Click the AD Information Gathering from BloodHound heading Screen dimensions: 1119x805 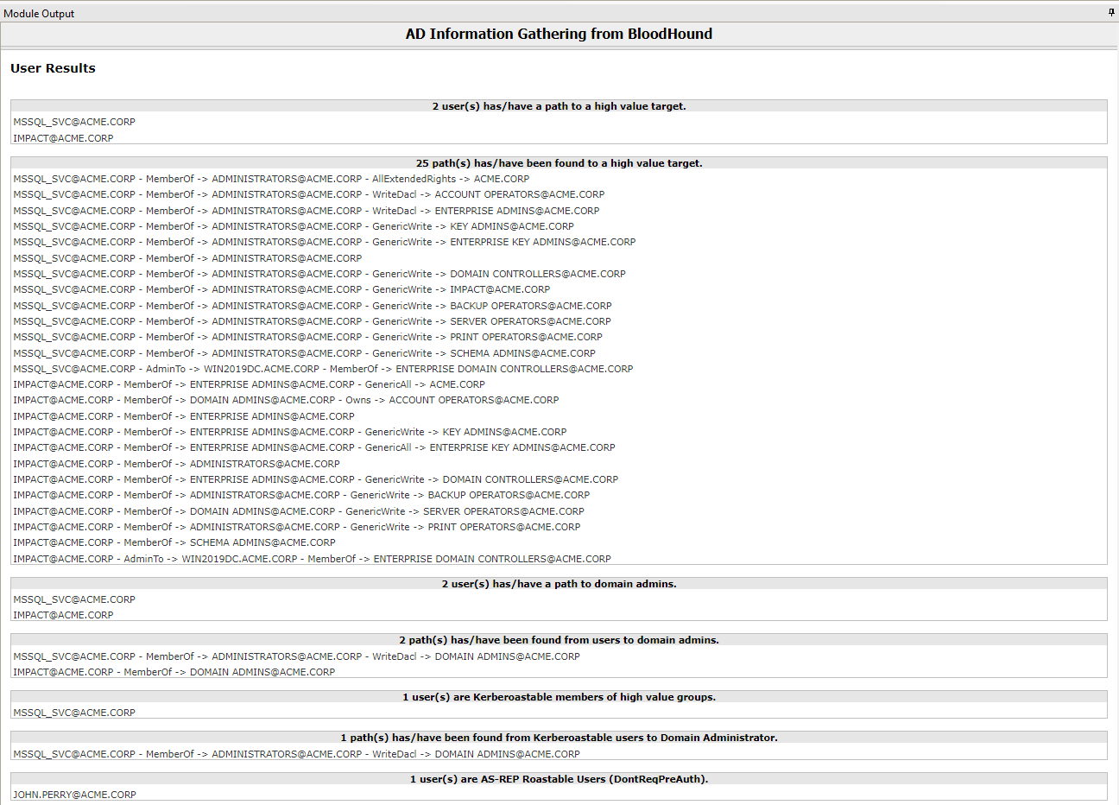tap(559, 34)
